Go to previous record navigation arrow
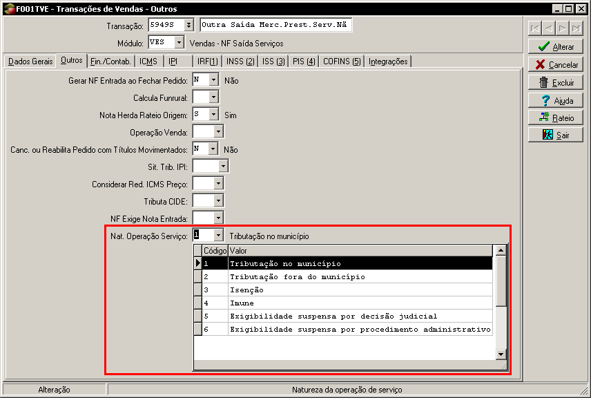The height and width of the screenshot is (398, 591). tap(549, 28)
